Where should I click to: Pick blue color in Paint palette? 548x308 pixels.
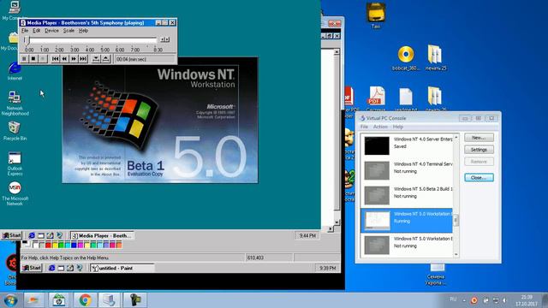click(74, 246)
